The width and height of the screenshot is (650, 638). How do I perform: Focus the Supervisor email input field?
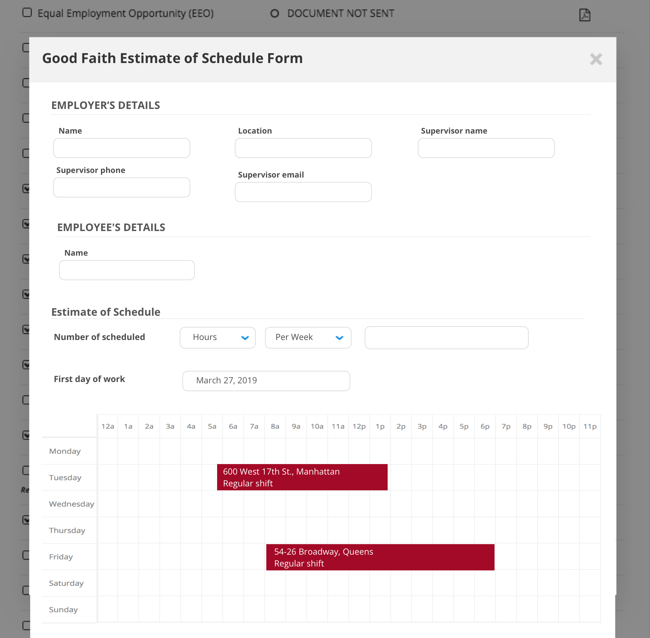point(303,192)
